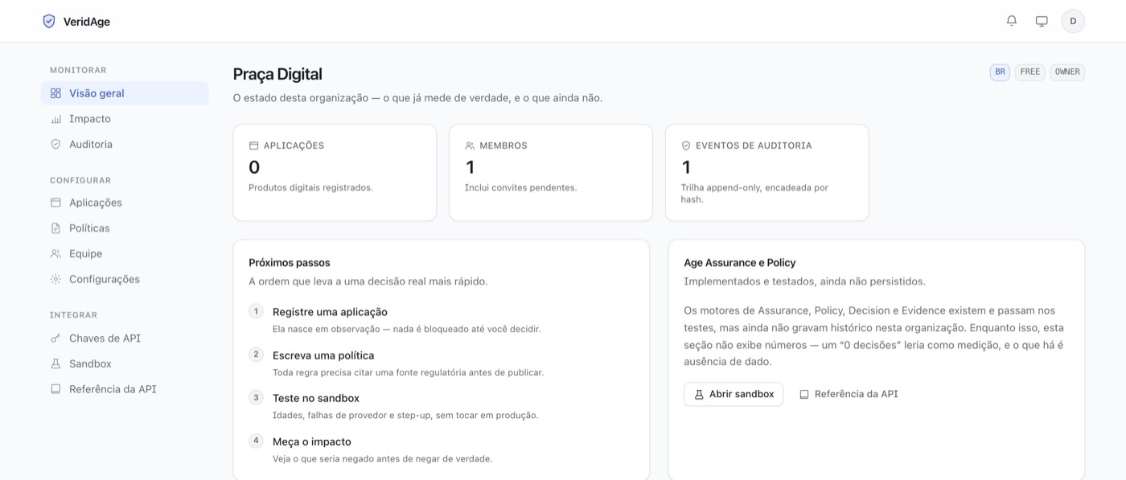Click the step number 1 circle

click(256, 311)
